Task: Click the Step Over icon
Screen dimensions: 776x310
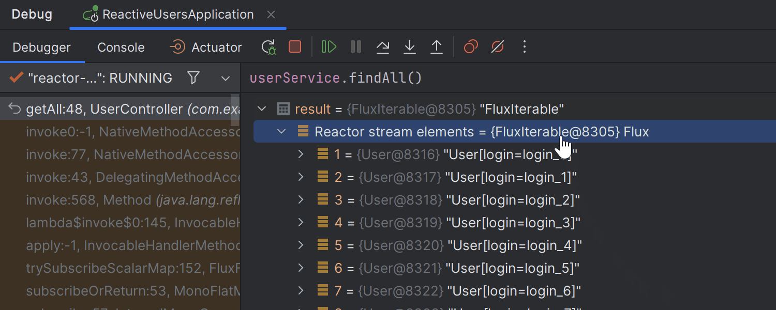Action: [383, 47]
